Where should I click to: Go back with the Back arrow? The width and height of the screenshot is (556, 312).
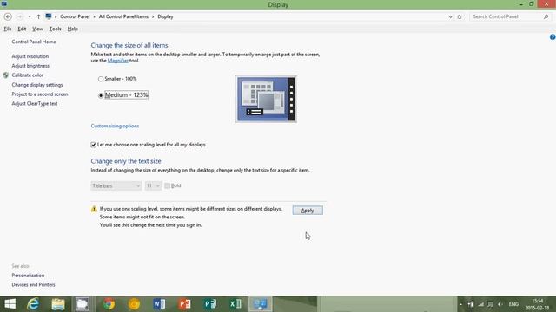tap(8, 16)
